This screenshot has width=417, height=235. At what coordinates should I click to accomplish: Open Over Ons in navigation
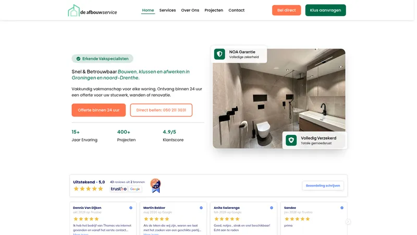click(190, 10)
